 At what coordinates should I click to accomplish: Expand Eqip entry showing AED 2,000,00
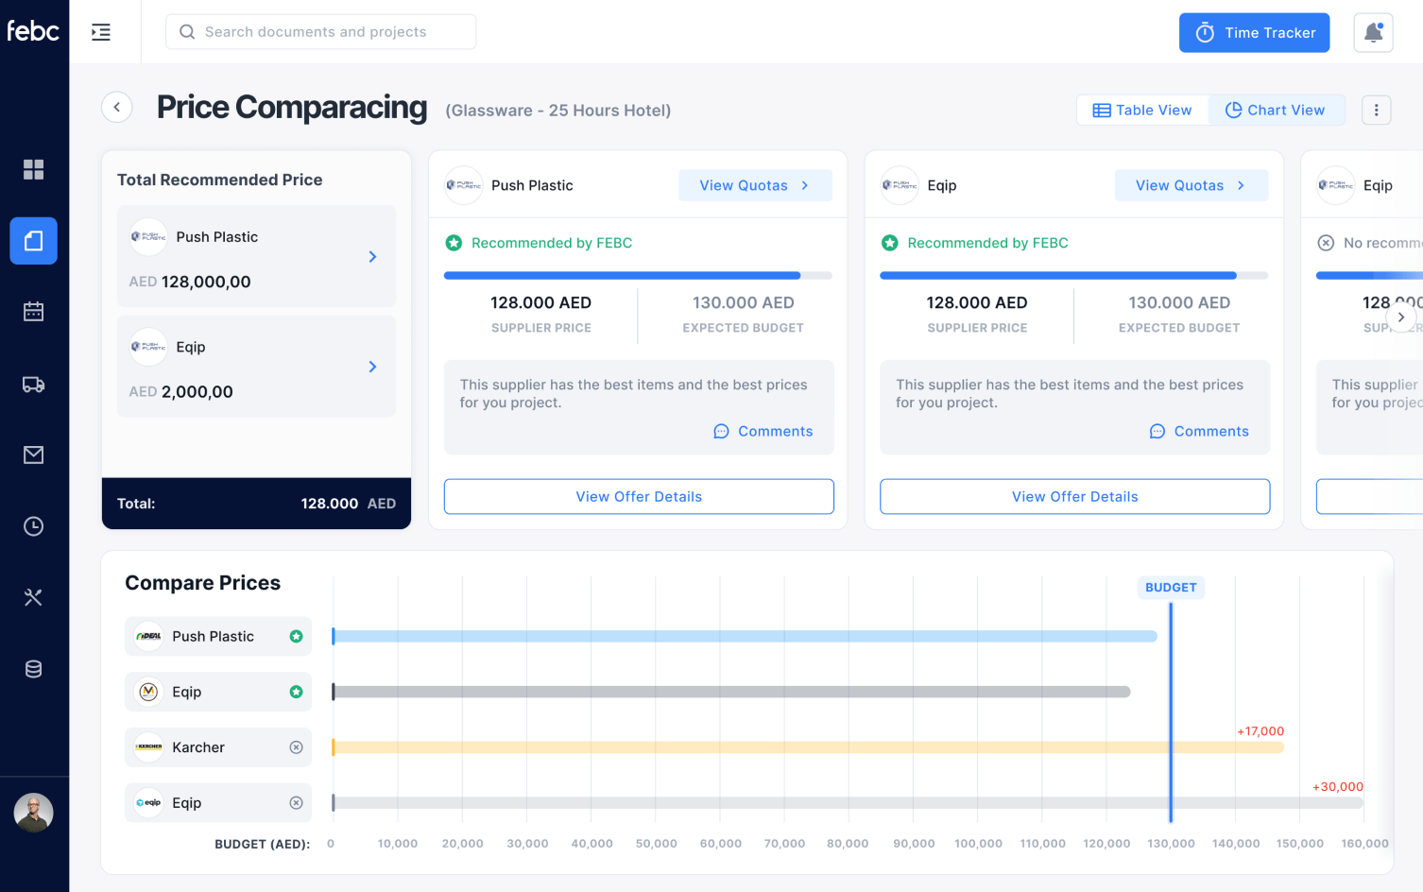[x=372, y=367]
